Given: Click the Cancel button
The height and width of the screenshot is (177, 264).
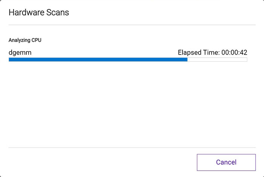Looking at the screenshot, I should click(226, 162).
